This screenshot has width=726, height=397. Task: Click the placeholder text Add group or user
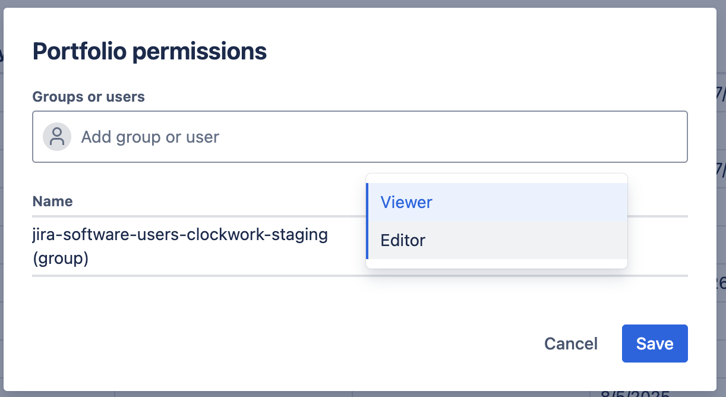pyautogui.click(x=150, y=137)
